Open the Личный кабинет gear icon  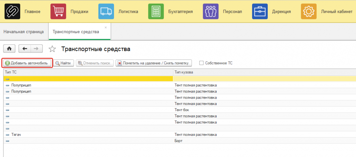click(309, 11)
